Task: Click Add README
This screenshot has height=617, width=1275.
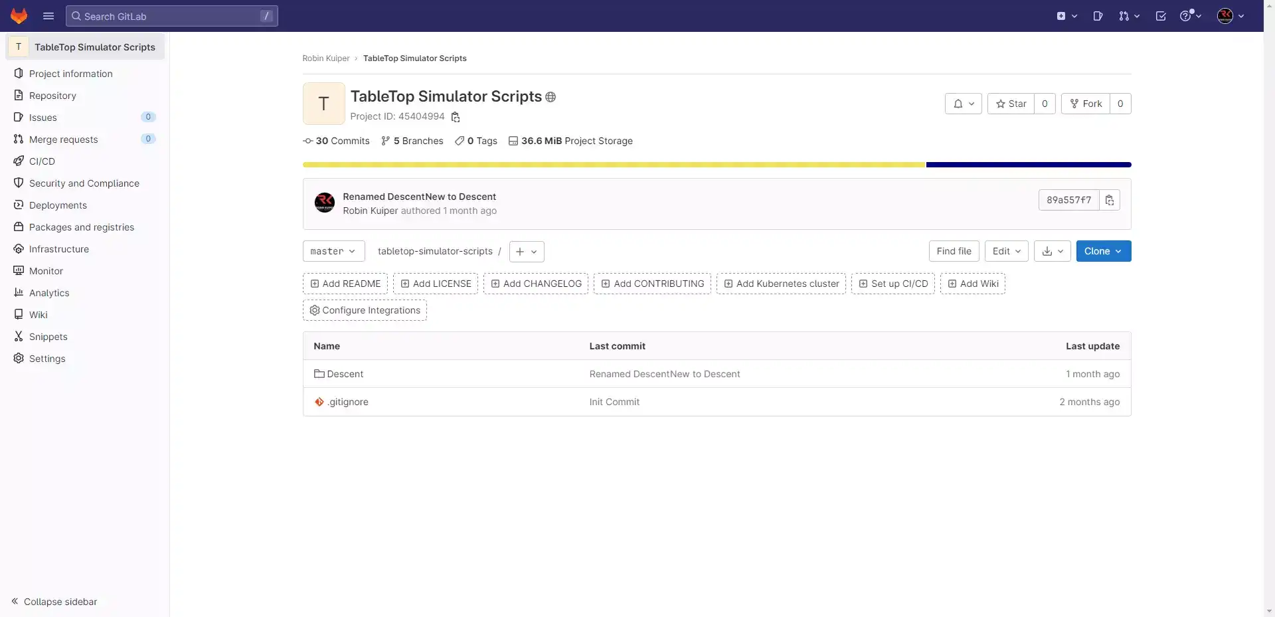Action: tap(345, 284)
